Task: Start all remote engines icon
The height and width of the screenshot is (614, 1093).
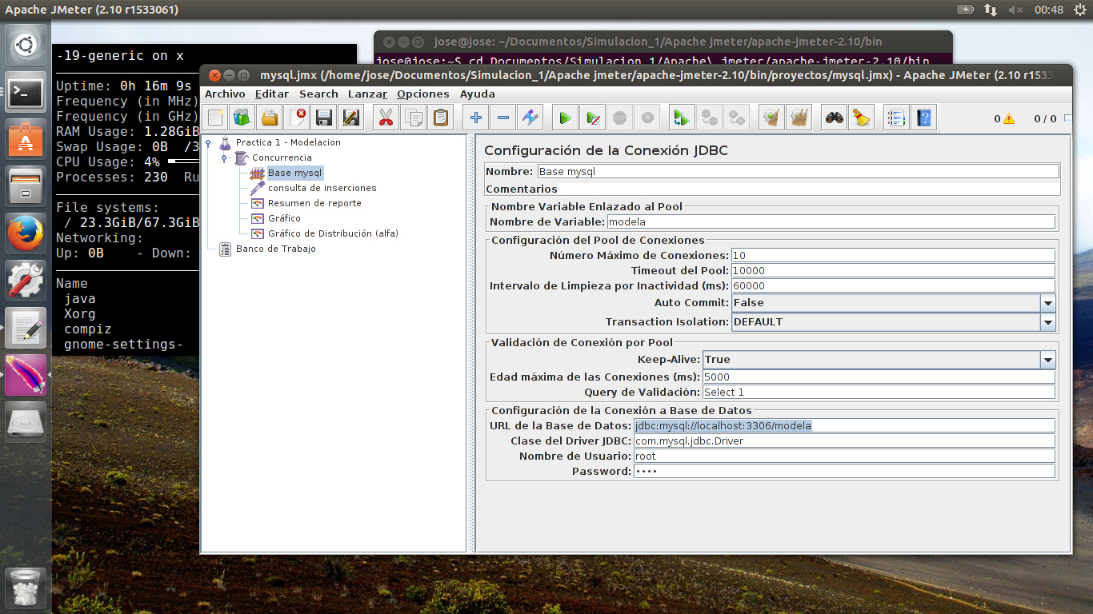Action: 682,118
